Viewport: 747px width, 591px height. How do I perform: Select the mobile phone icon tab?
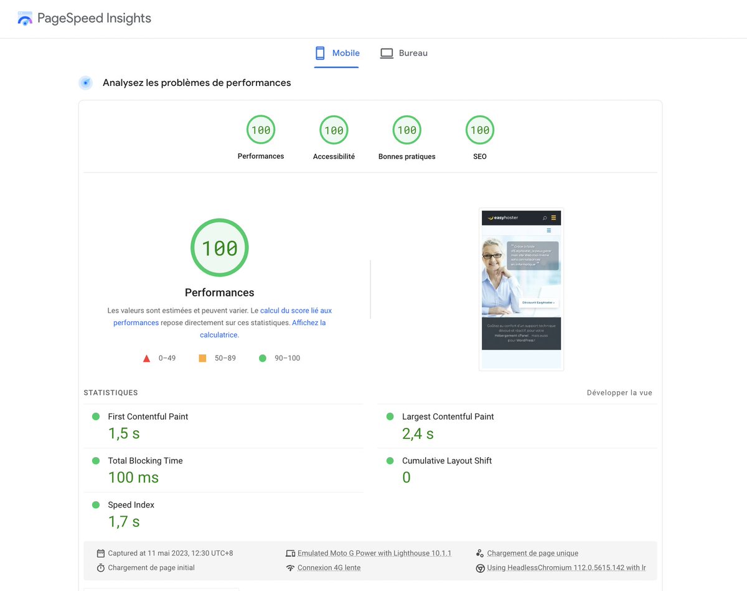(x=320, y=53)
